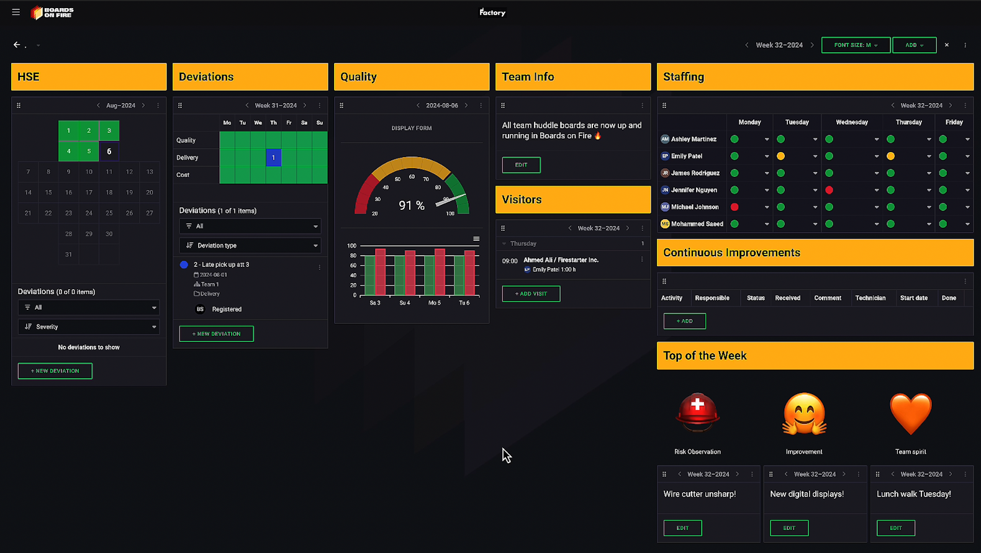The height and width of the screenshot is (553, 981).
Task: Open options for Ahmed Ali visit
Action: 643,259
